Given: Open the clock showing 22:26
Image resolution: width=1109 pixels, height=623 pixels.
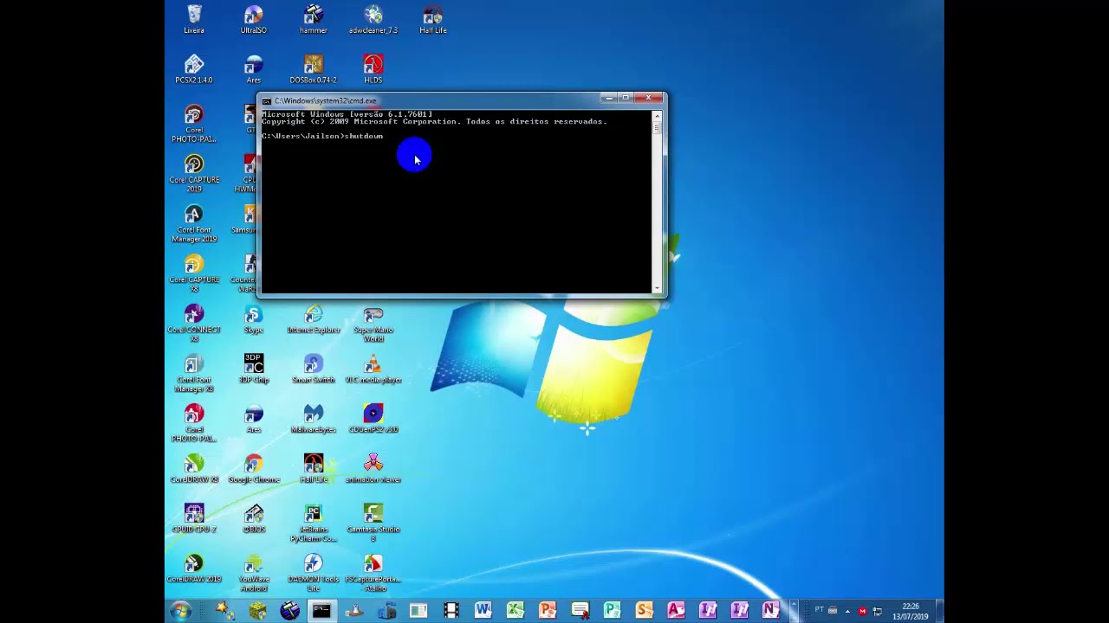Looking at the screenshot, I should [911, 611].
